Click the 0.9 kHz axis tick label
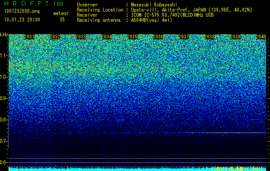270x171 pixels. 3,98
